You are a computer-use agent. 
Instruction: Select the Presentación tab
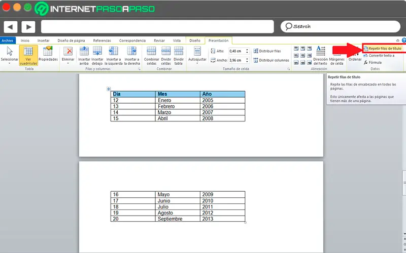pyautogui.click(x=218, y=40)
